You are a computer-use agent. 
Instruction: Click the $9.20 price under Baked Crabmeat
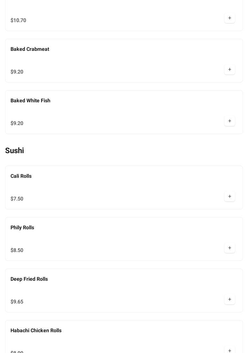[x=17, y=72]
